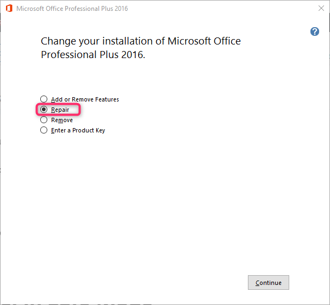The height and width of the screenshot is (305, 330).
Task: Open the blue Help question mark icon
Action: (315, 31)
